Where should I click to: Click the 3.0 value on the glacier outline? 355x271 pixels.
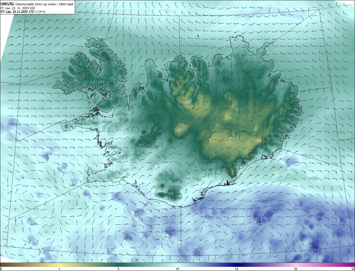[179, 130]
